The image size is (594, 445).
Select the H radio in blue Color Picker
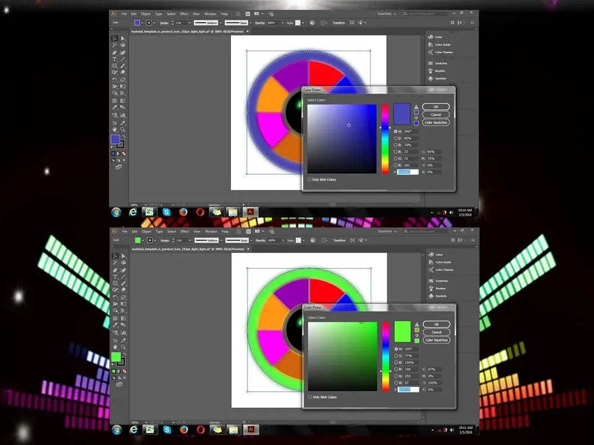click(395, 131)
